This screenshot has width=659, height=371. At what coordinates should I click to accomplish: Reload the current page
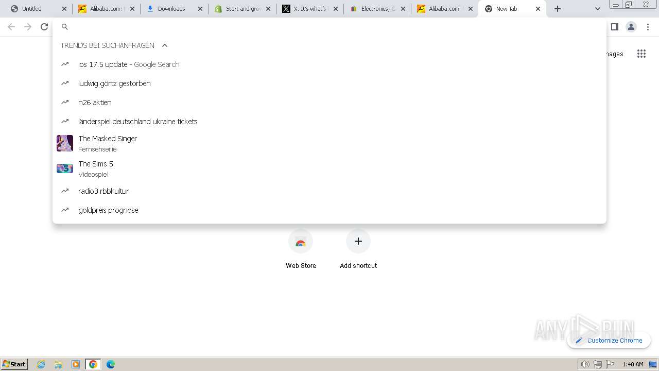[44, 27]
